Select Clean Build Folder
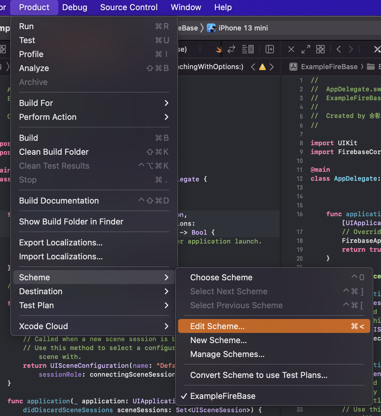381x416 pixels. [94, 152]
